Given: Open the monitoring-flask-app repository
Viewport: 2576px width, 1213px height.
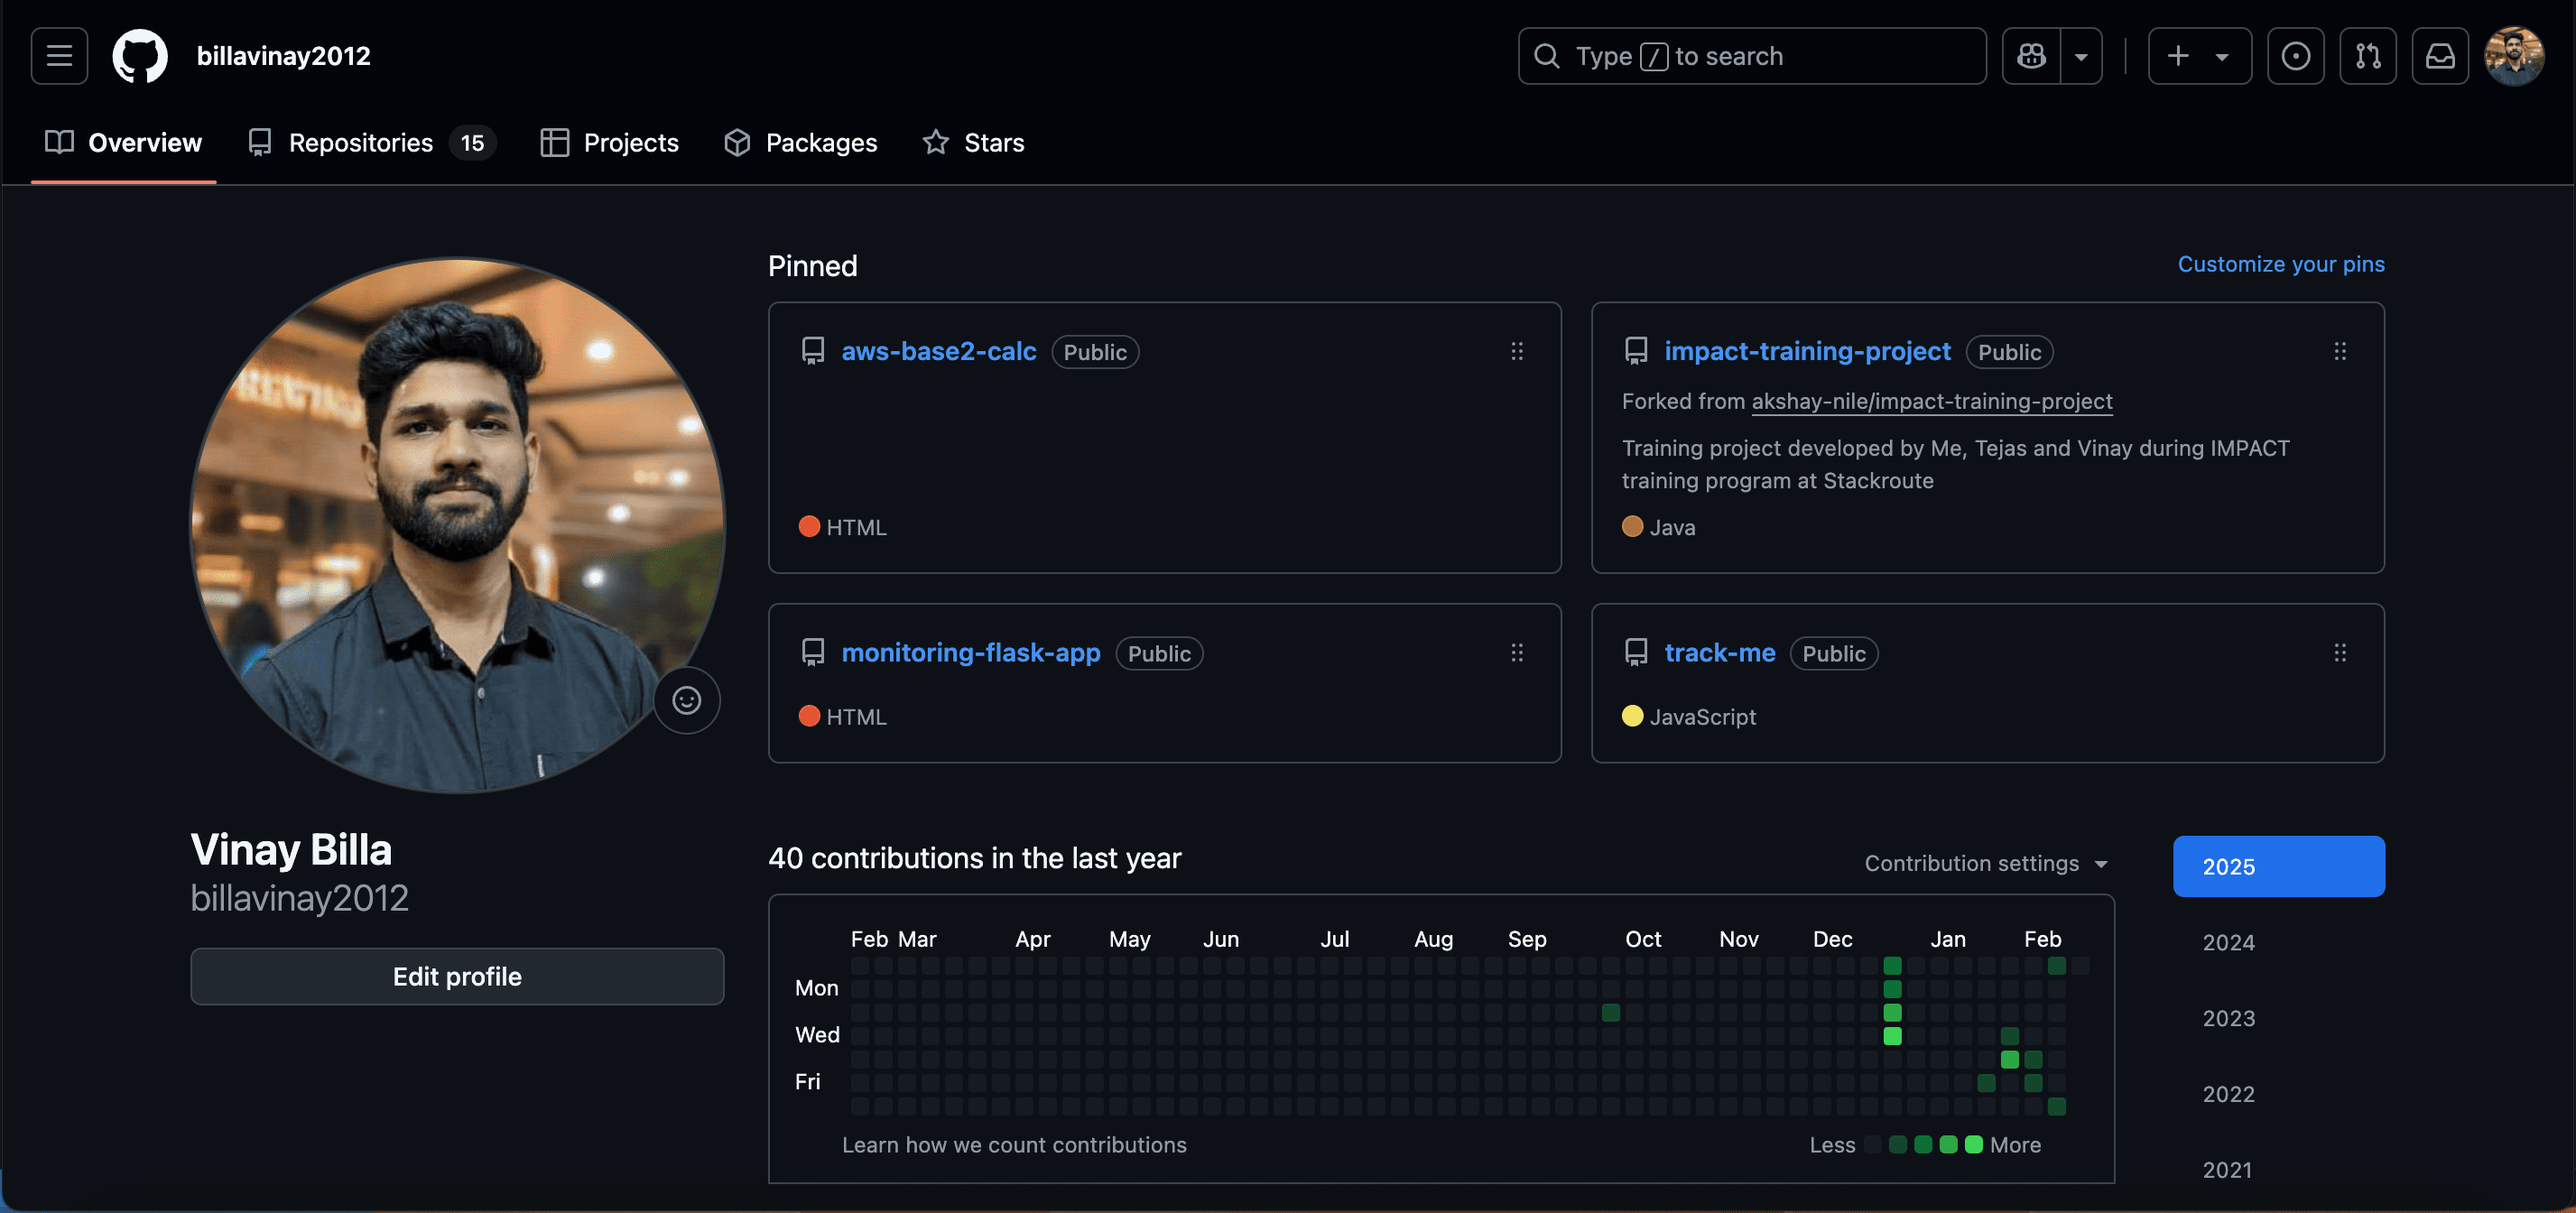Looking at the screenshot, I should (x=970, y=653).
